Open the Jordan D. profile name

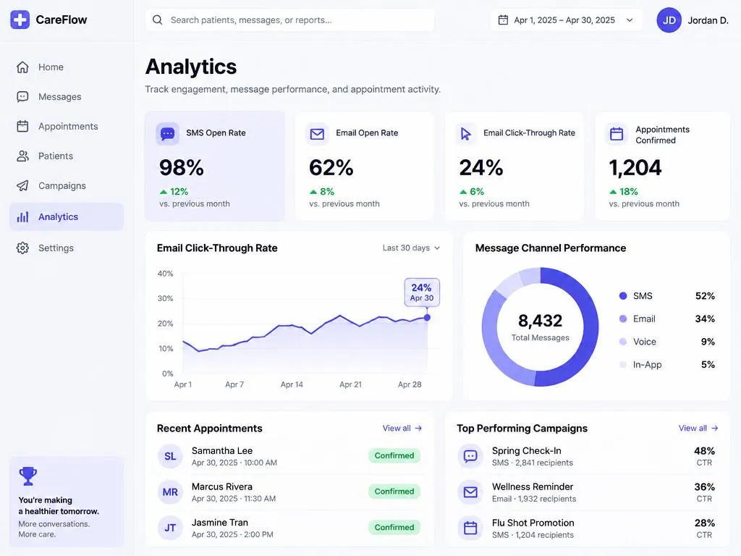point(708,20)
